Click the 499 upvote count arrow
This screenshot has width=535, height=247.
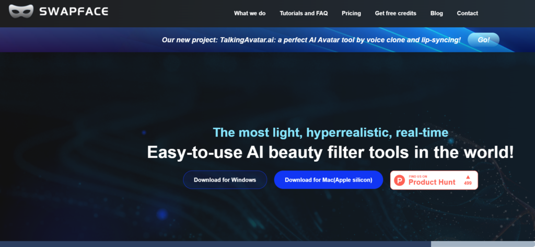468,177
